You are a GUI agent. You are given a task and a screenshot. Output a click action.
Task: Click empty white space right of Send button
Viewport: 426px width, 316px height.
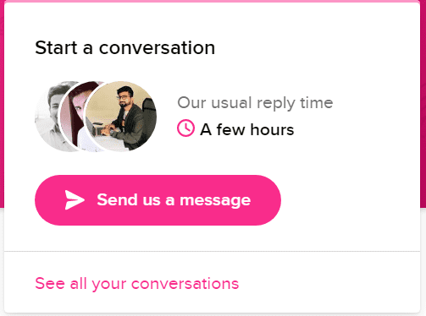[350, 200]
